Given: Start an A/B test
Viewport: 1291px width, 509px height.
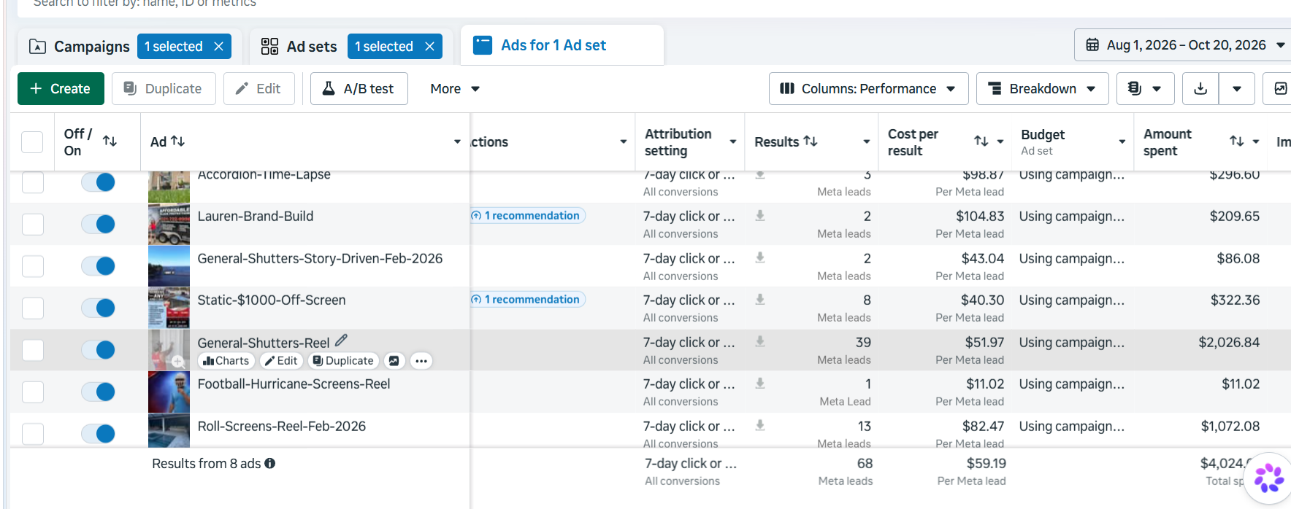Looking at the screenshot, I should point(359,88).
